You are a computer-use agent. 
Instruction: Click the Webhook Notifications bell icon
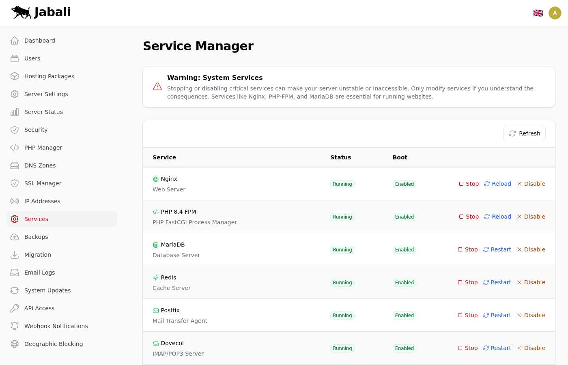15,326
